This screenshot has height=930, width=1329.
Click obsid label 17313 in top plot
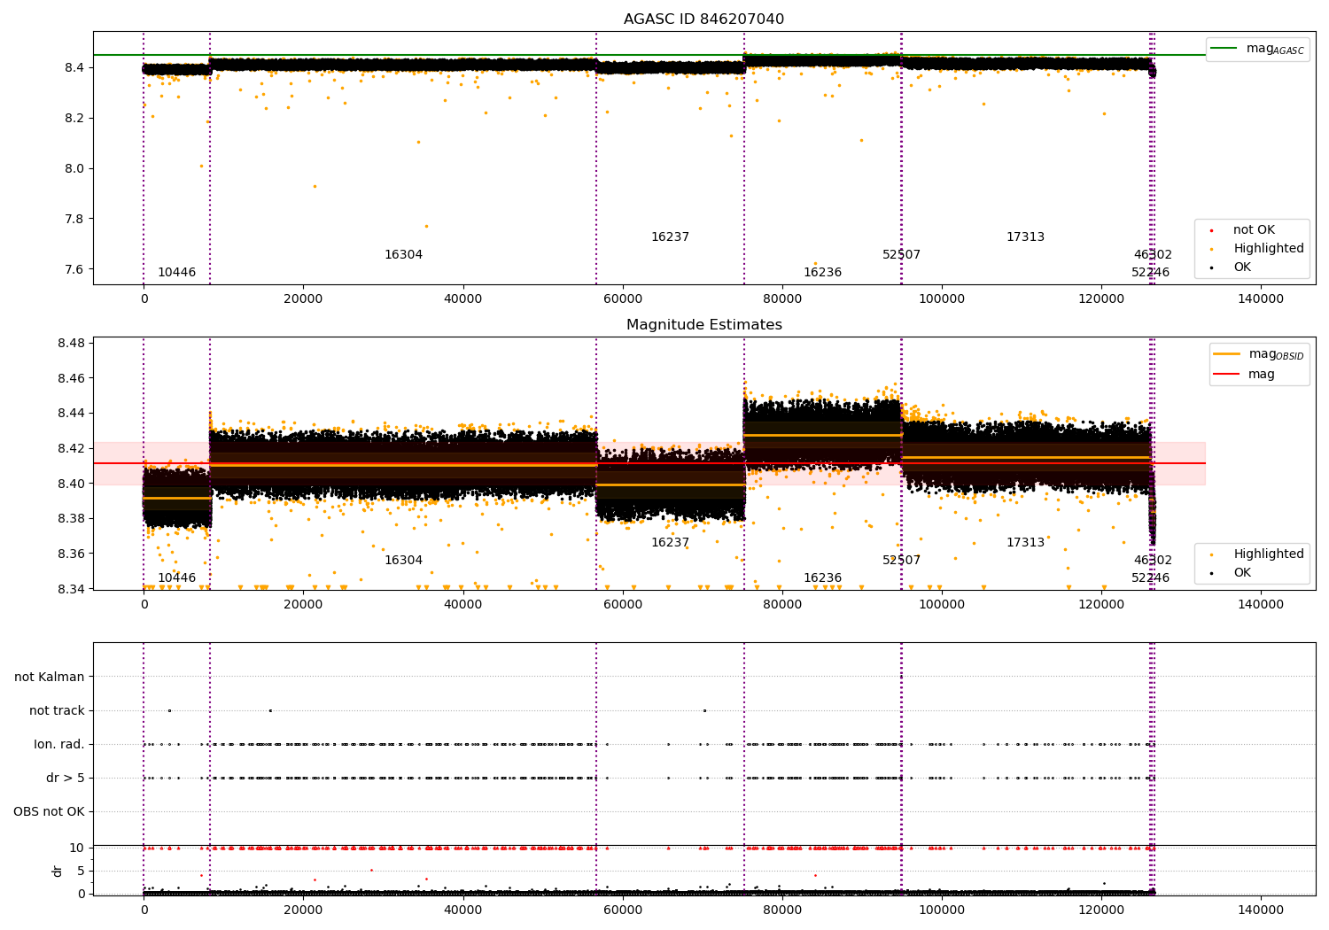tap(1025, 237)
